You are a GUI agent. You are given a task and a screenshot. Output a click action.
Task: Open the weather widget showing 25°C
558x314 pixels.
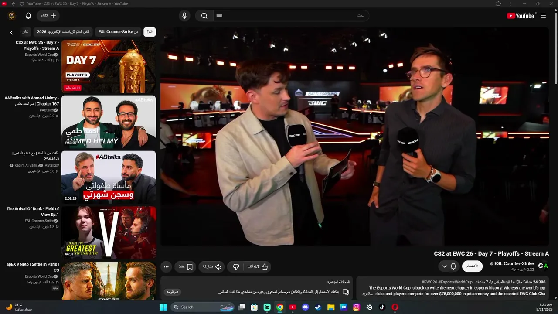click(x=19, y=307)
